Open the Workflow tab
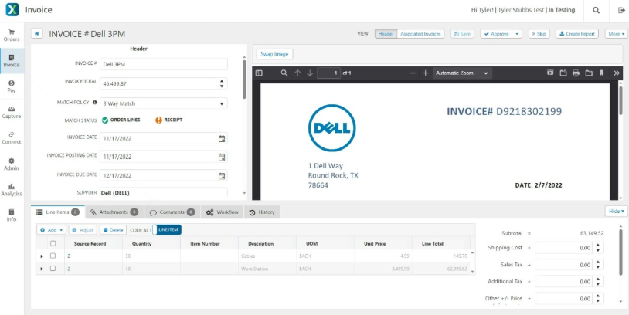 (x=223, y=212)
